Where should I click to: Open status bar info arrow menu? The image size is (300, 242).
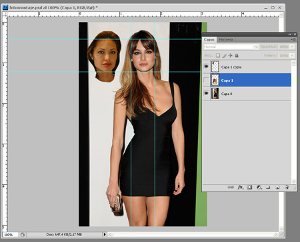point(105,235)
